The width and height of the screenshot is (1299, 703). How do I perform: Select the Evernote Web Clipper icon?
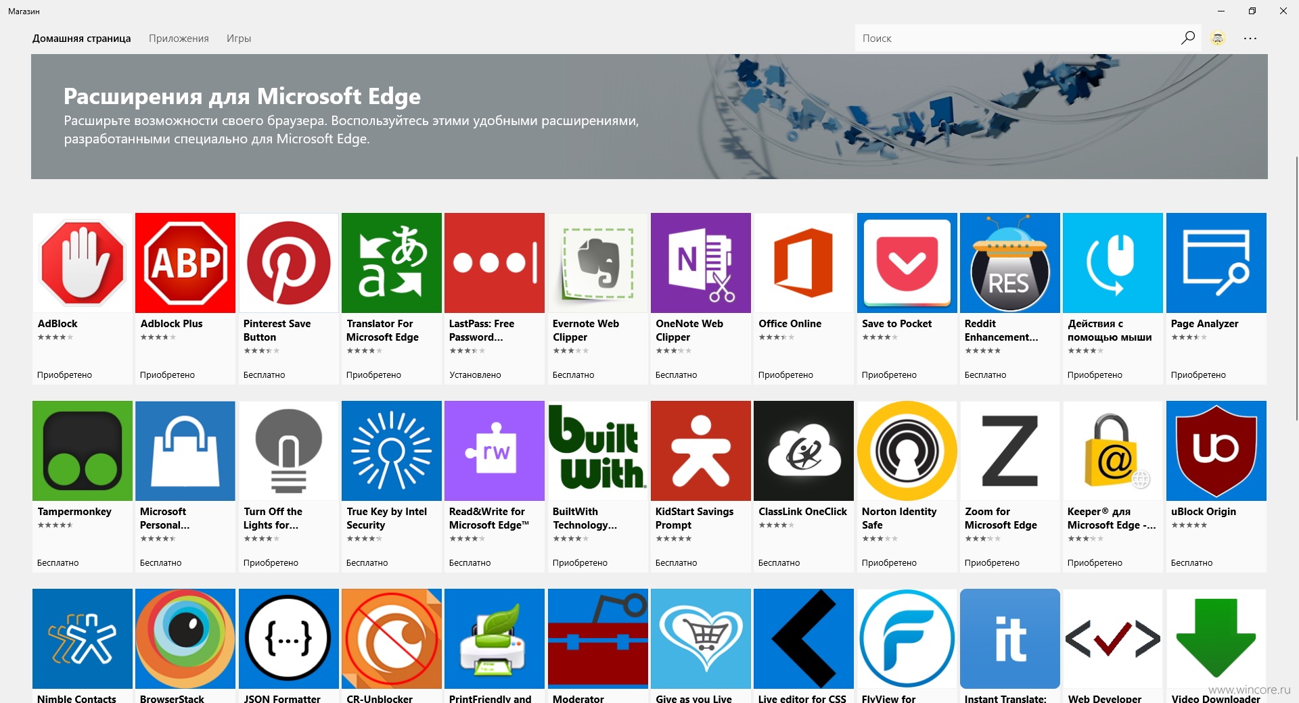coord(598,263)
